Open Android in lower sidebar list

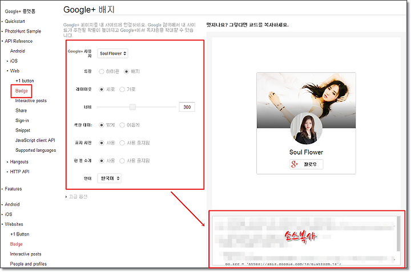(12, 205)
